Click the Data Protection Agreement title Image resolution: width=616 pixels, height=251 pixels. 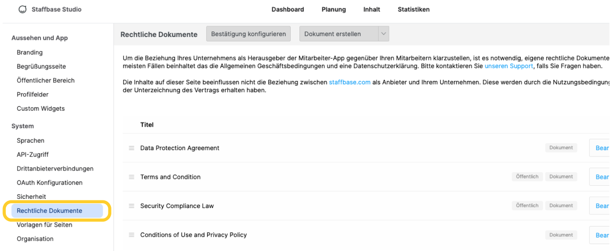[x=180, y=148]
